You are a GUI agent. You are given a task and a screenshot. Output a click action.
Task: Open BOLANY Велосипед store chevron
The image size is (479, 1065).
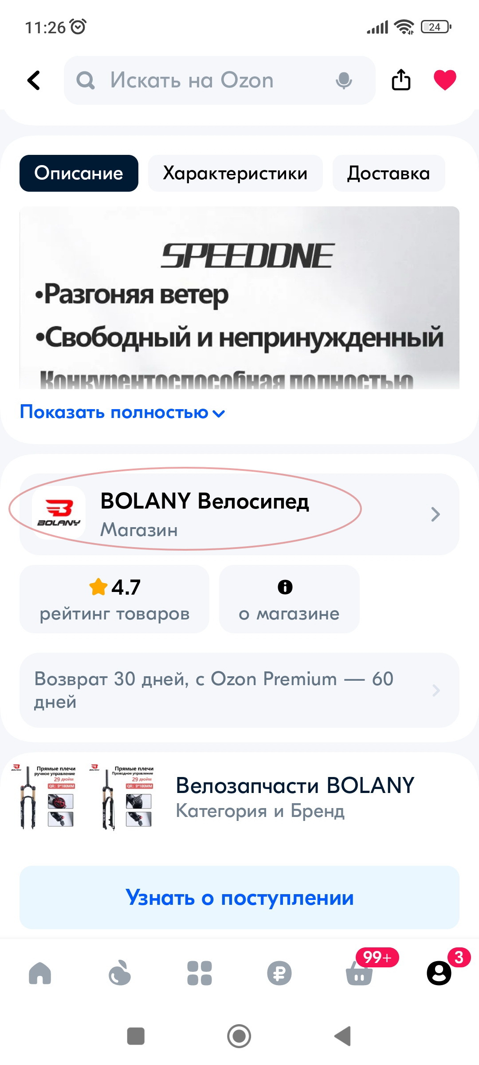(436, 514)
